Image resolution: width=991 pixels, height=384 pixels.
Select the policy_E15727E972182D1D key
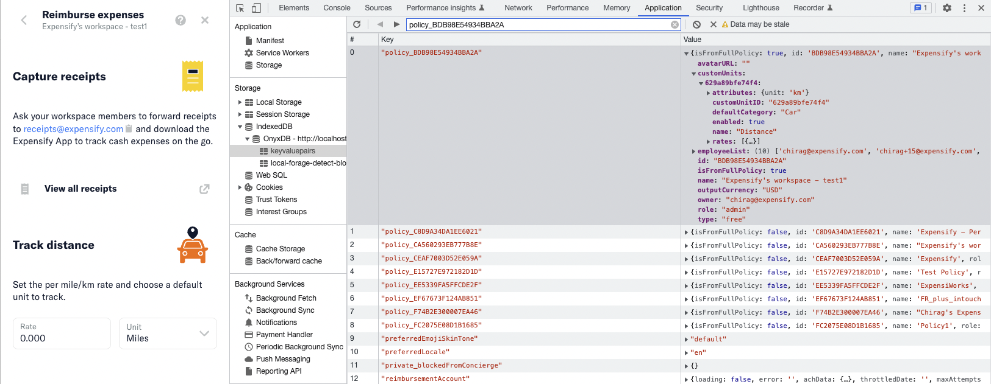[431, 272]
